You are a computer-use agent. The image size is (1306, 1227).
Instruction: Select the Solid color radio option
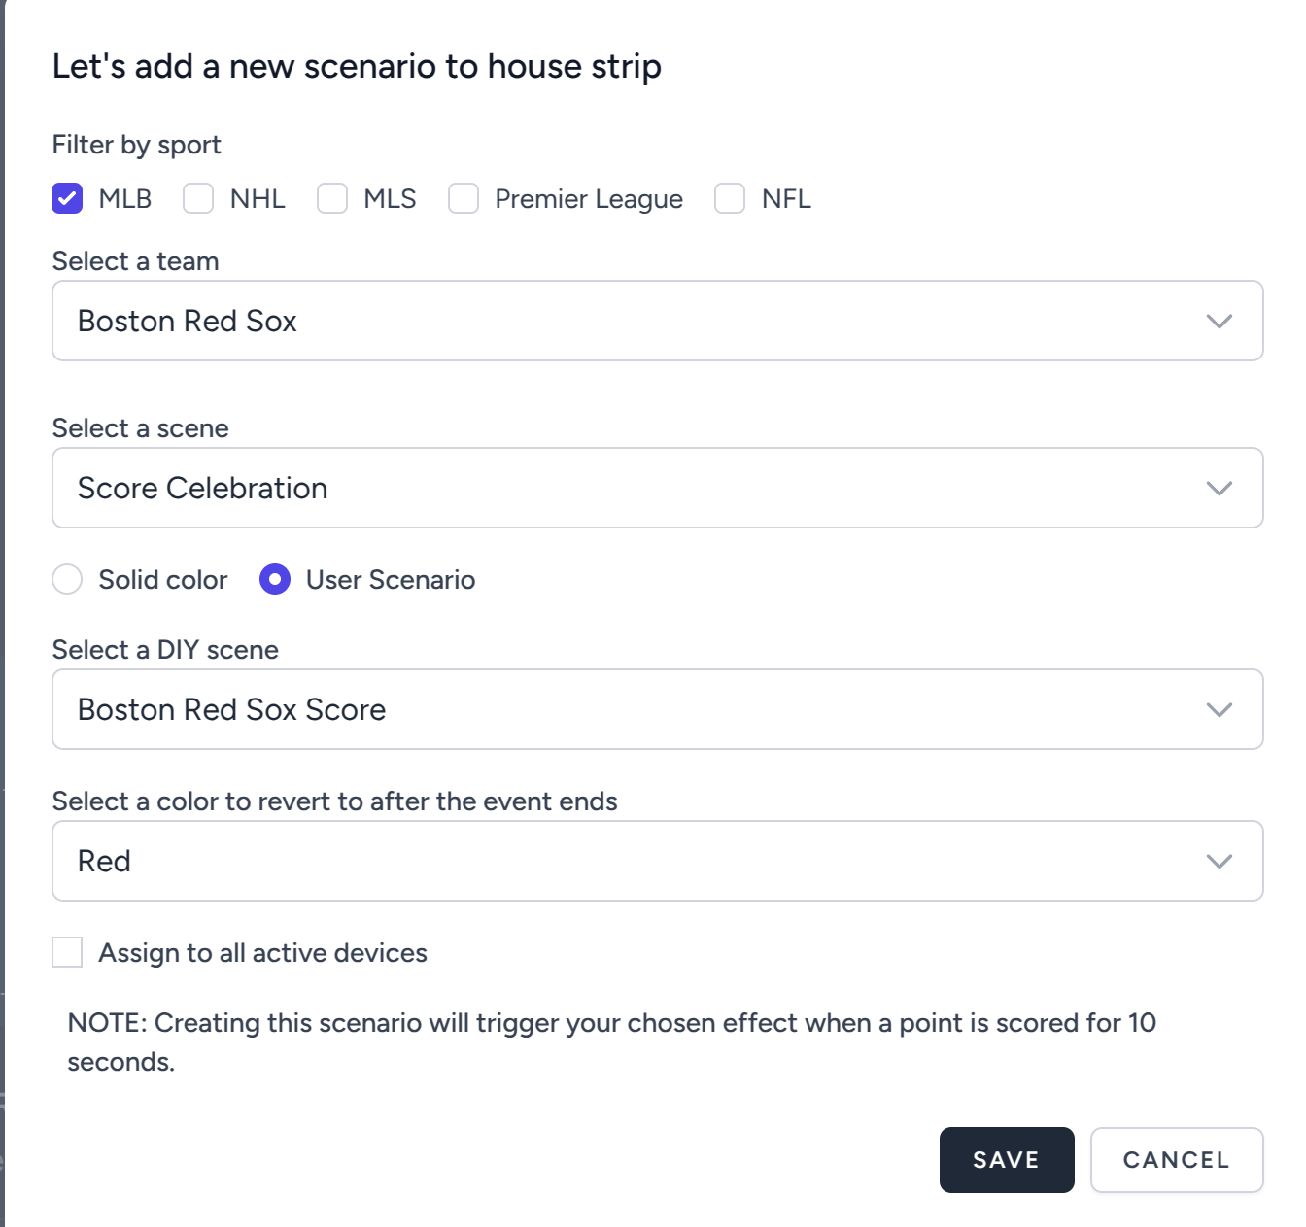click(x=67, y=579)
